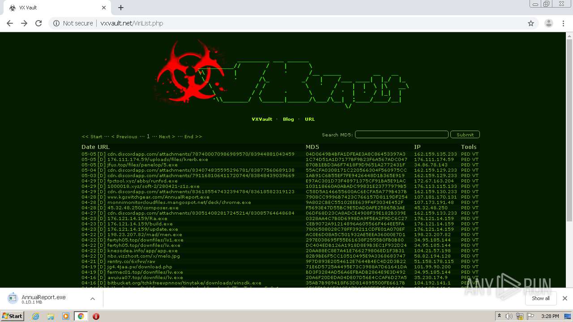
Task: Click IP address 101.99.90.200
Action: [x=432, y=267]
